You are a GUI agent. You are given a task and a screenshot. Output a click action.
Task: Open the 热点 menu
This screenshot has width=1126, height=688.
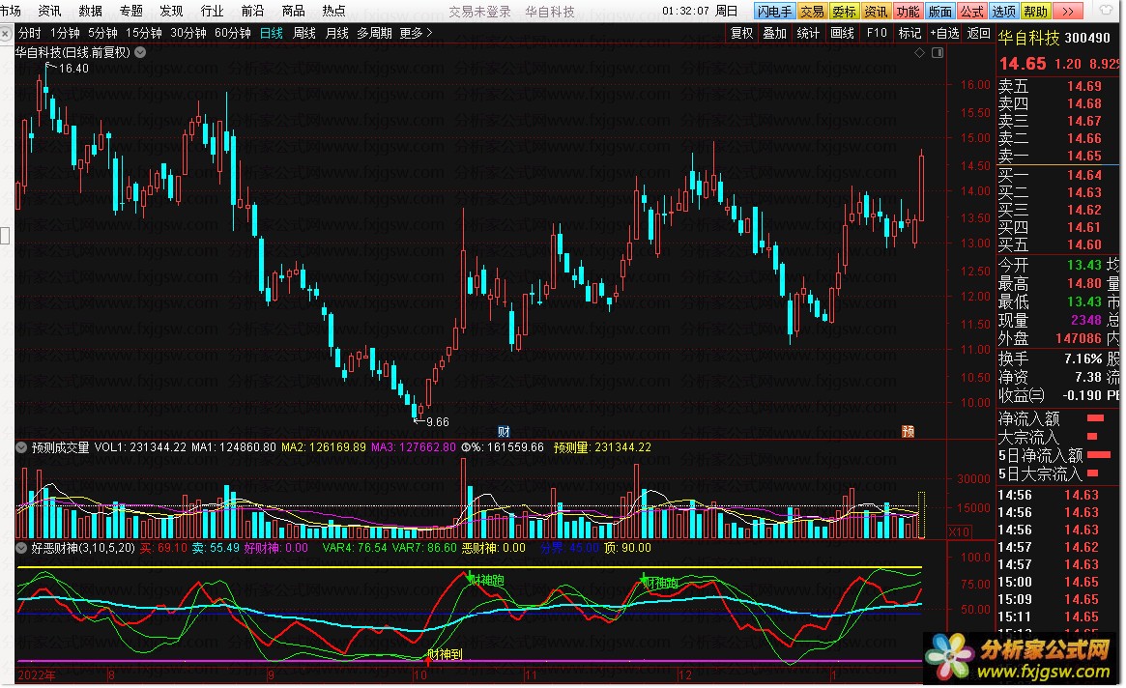(x=333, y=11)
